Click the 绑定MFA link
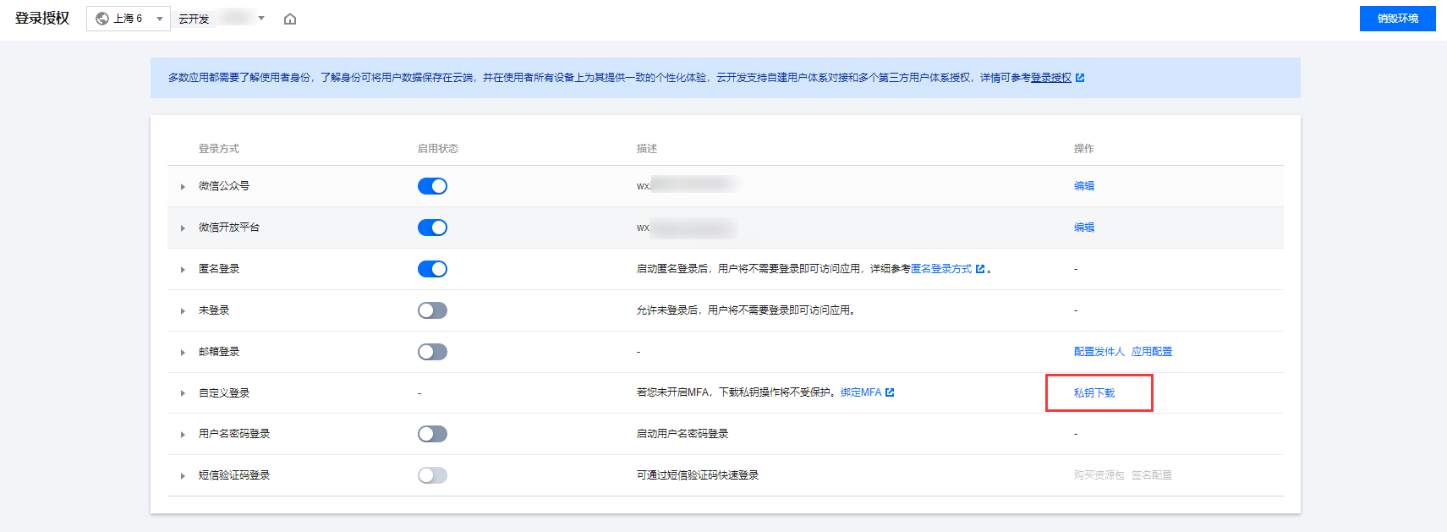This screenshot has width=1447, height=532. tap(861, 392)
